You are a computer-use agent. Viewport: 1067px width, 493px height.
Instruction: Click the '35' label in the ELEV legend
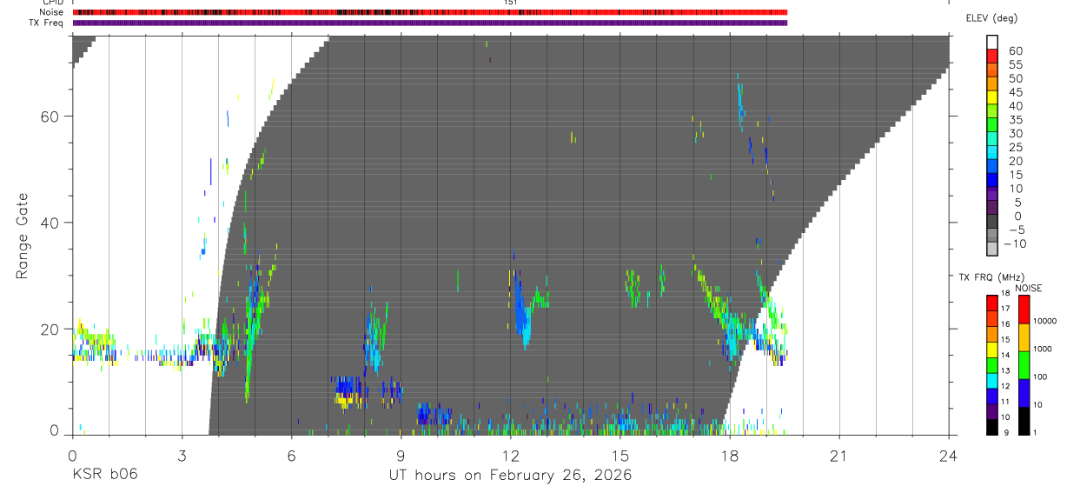[x=1016, y=120]
